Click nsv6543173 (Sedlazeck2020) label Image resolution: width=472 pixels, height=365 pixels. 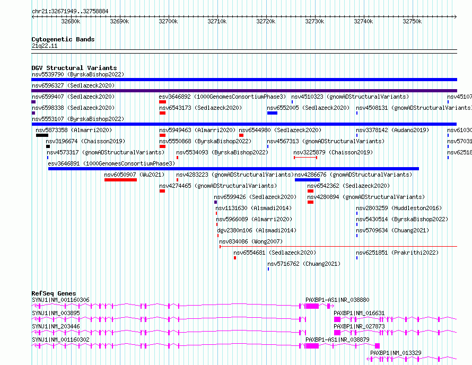(200, 108)
